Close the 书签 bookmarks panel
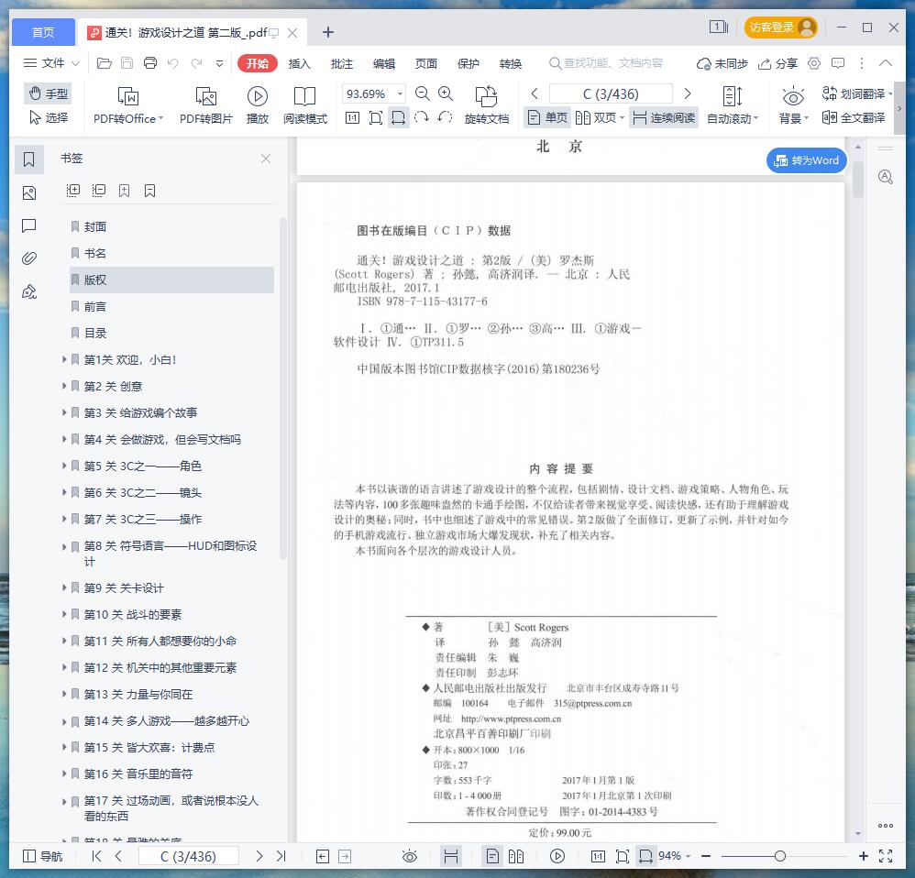Viewport: 915px width, 878px height. tap(266, 159)
